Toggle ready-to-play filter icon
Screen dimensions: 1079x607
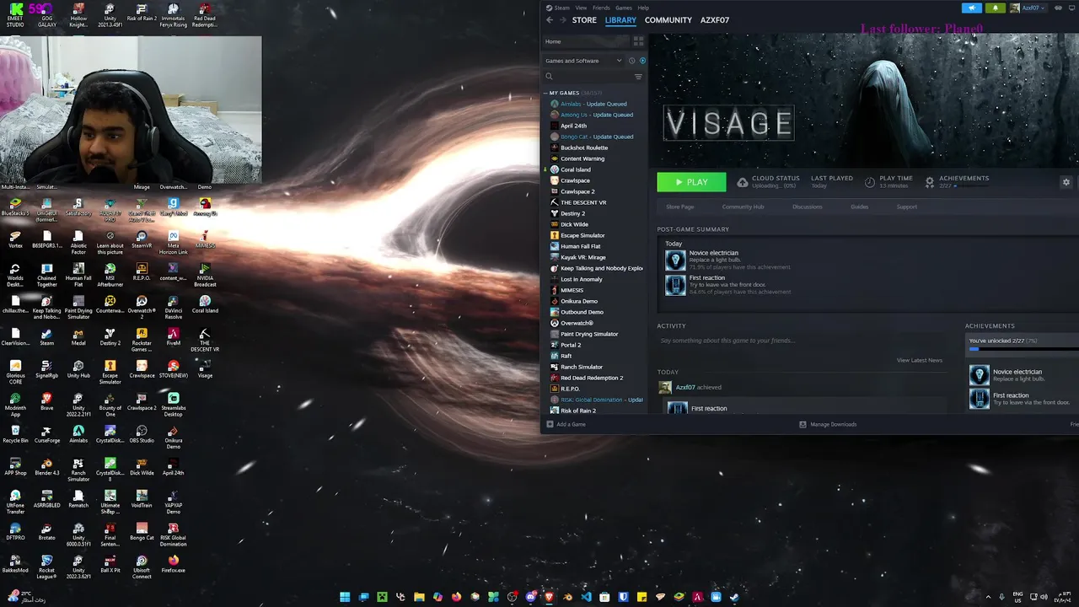[x=642, y=61]
